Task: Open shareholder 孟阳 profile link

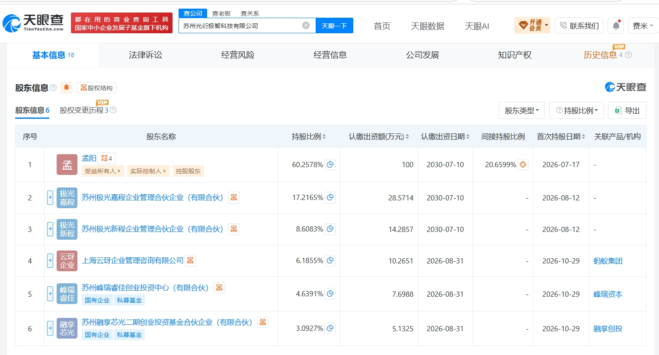Action: coord(89,158)
